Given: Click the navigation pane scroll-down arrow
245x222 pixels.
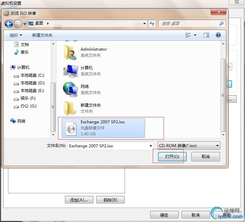Looking at the screenshot, I should pos(53,135).
